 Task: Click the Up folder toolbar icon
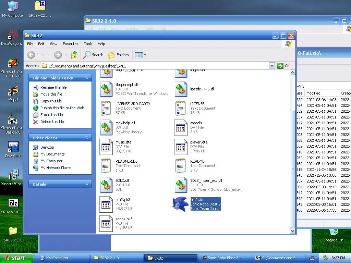(74, 55)
